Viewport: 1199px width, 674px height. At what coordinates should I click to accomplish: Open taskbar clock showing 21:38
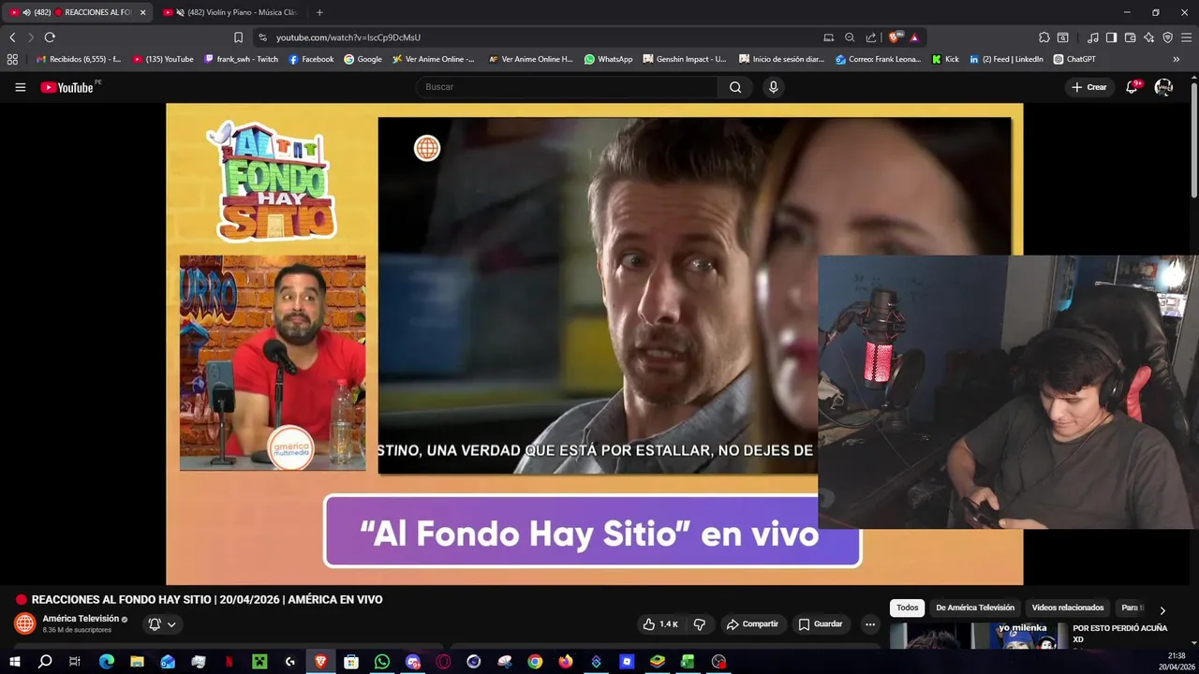pos(1177,662)
